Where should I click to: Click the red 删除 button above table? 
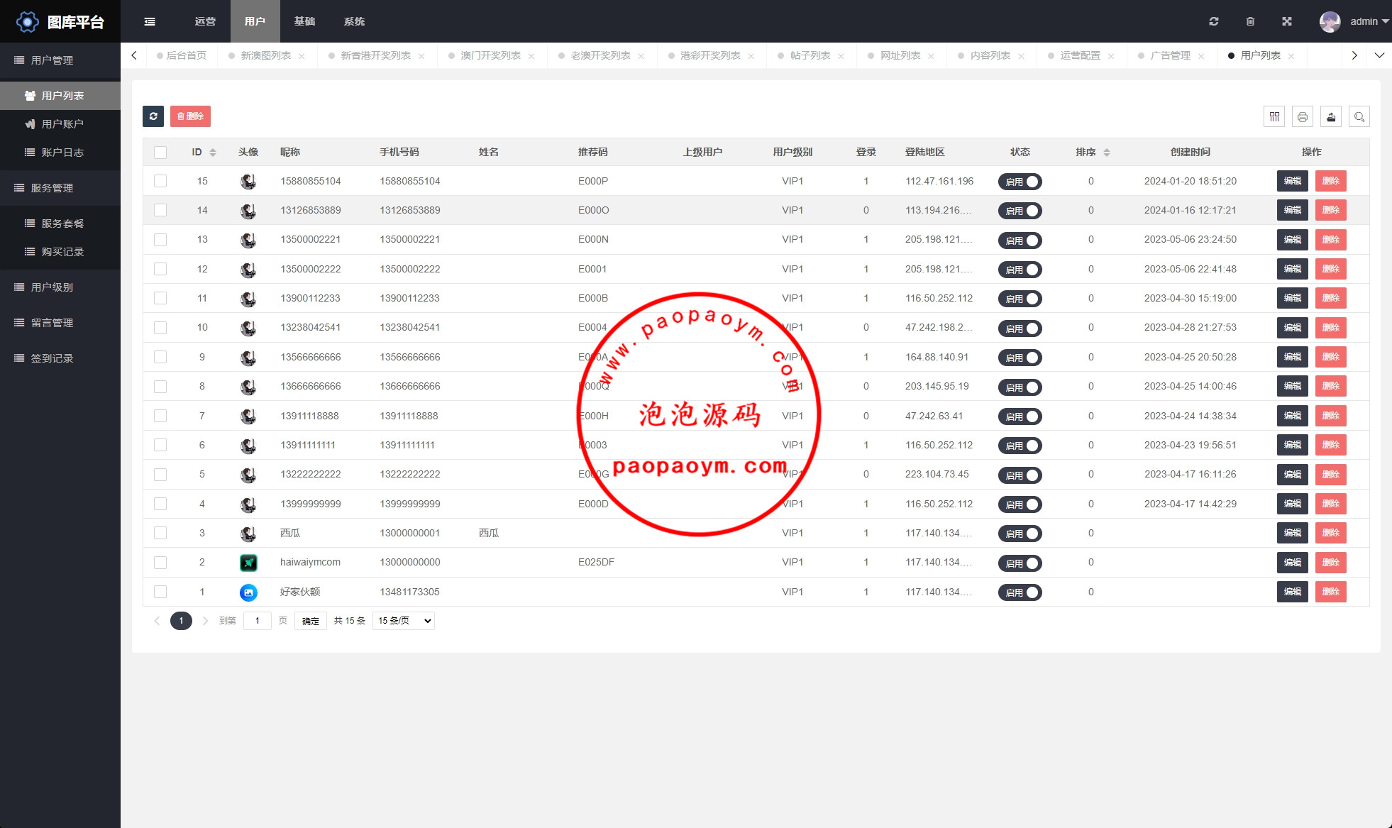tap(190, 116)
